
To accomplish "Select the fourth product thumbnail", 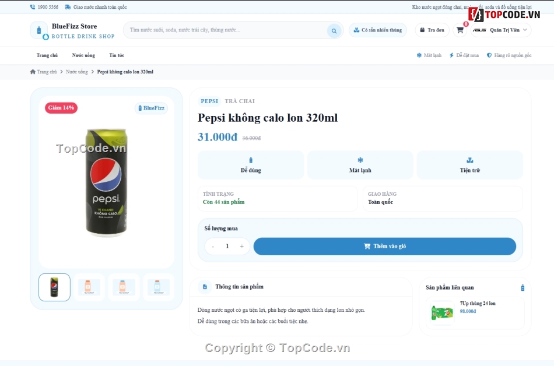I will [x=158, y=287].
